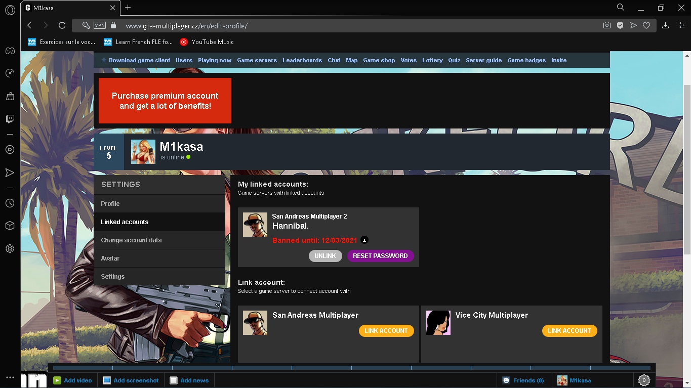Open the Opera menu logo
This screenshot has height=388, width=691.
tap(10, 10)
